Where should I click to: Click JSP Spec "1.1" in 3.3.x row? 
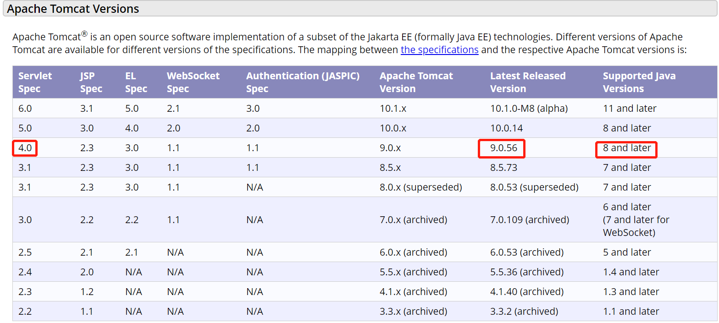tap(87, 312)
